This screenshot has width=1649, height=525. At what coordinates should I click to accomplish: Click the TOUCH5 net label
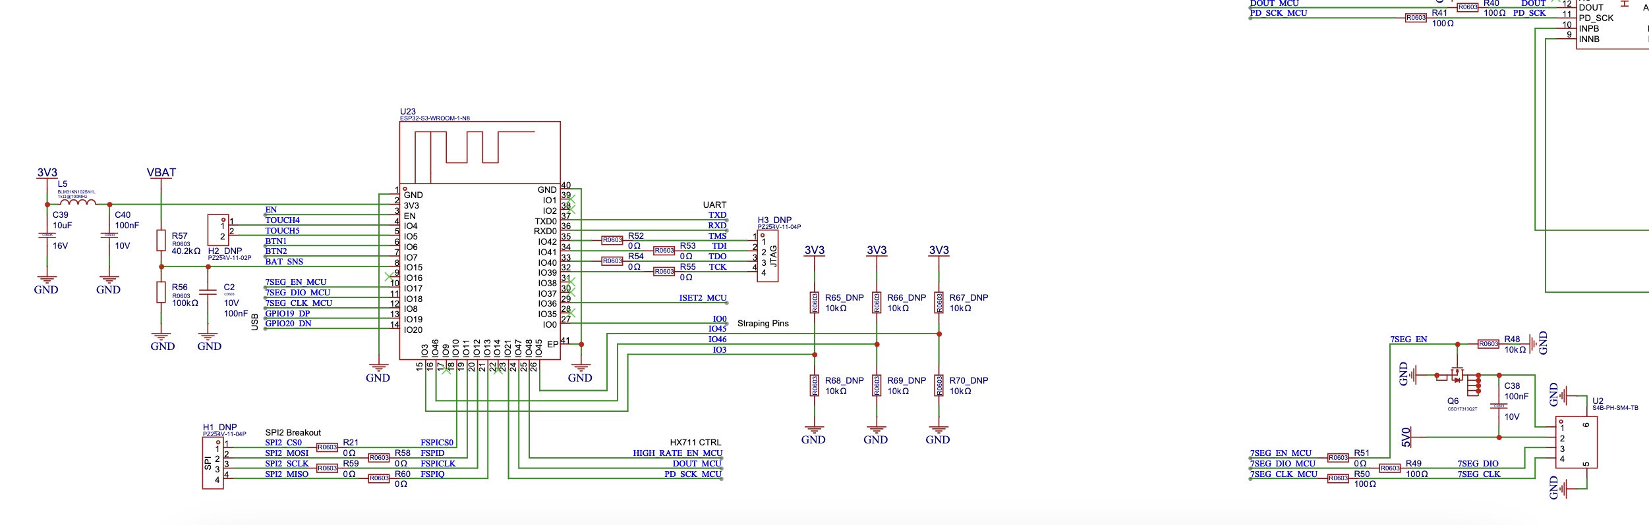click(x=282, y=231)
